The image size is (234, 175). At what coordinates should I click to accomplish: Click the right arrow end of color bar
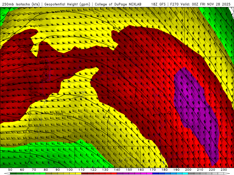coord(227,173)
